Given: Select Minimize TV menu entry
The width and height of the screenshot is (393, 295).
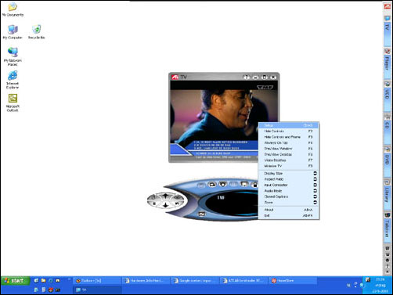Looking at the screenshot, I should (x=289, y=166).
